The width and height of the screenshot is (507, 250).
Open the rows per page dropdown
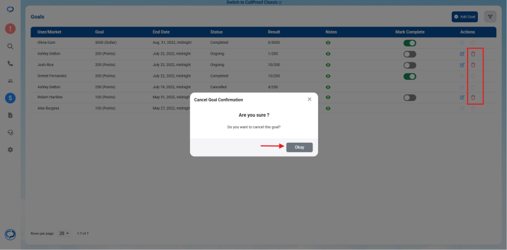click(64, 233)
